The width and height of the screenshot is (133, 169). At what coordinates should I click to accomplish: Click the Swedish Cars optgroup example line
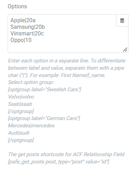point(44,90)
